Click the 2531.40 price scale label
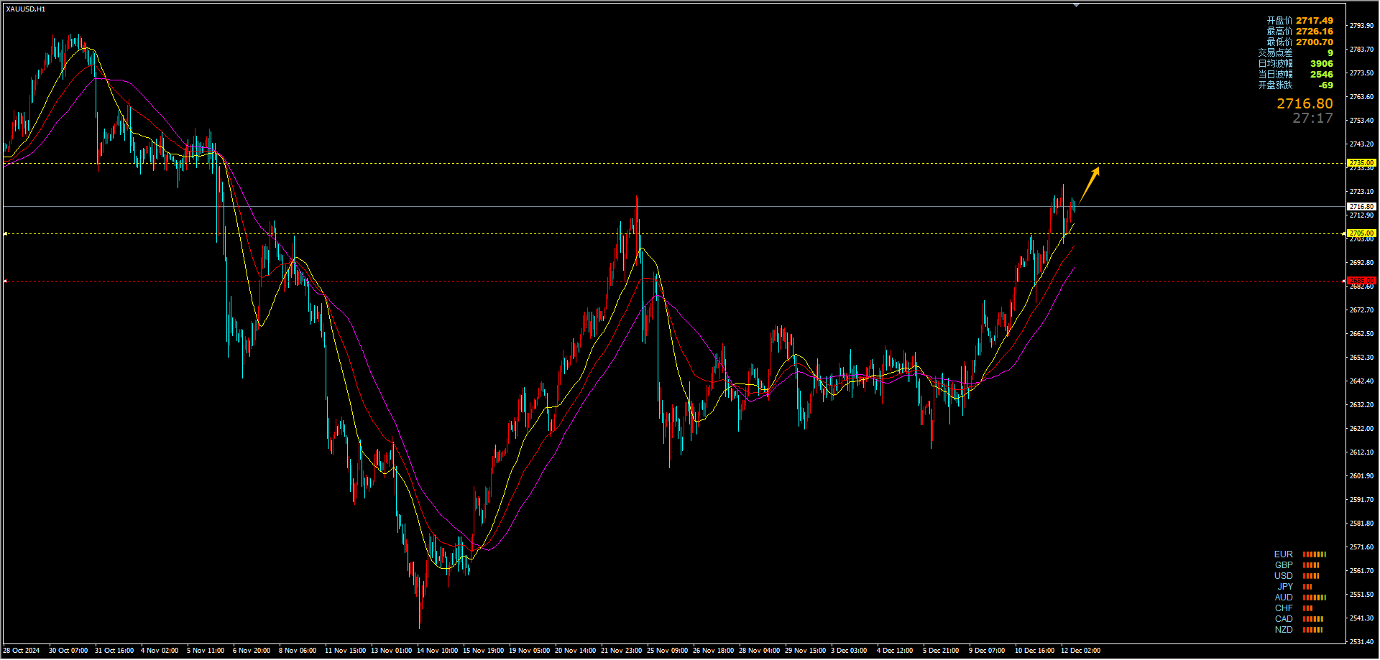This screenshot has height=660, width=1380. [1361, 642]
